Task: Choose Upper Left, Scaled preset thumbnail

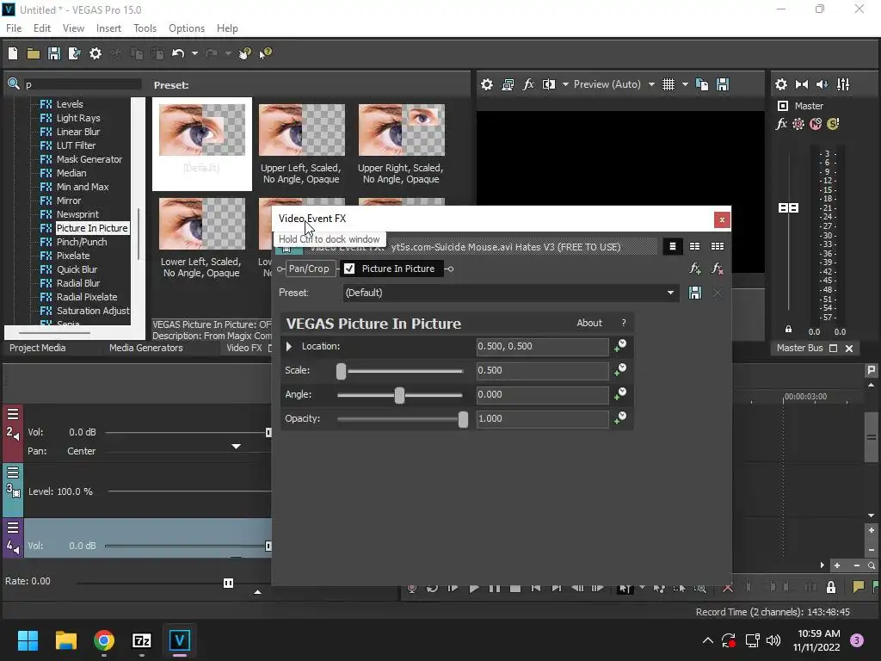Action: (x=302, y=130)
